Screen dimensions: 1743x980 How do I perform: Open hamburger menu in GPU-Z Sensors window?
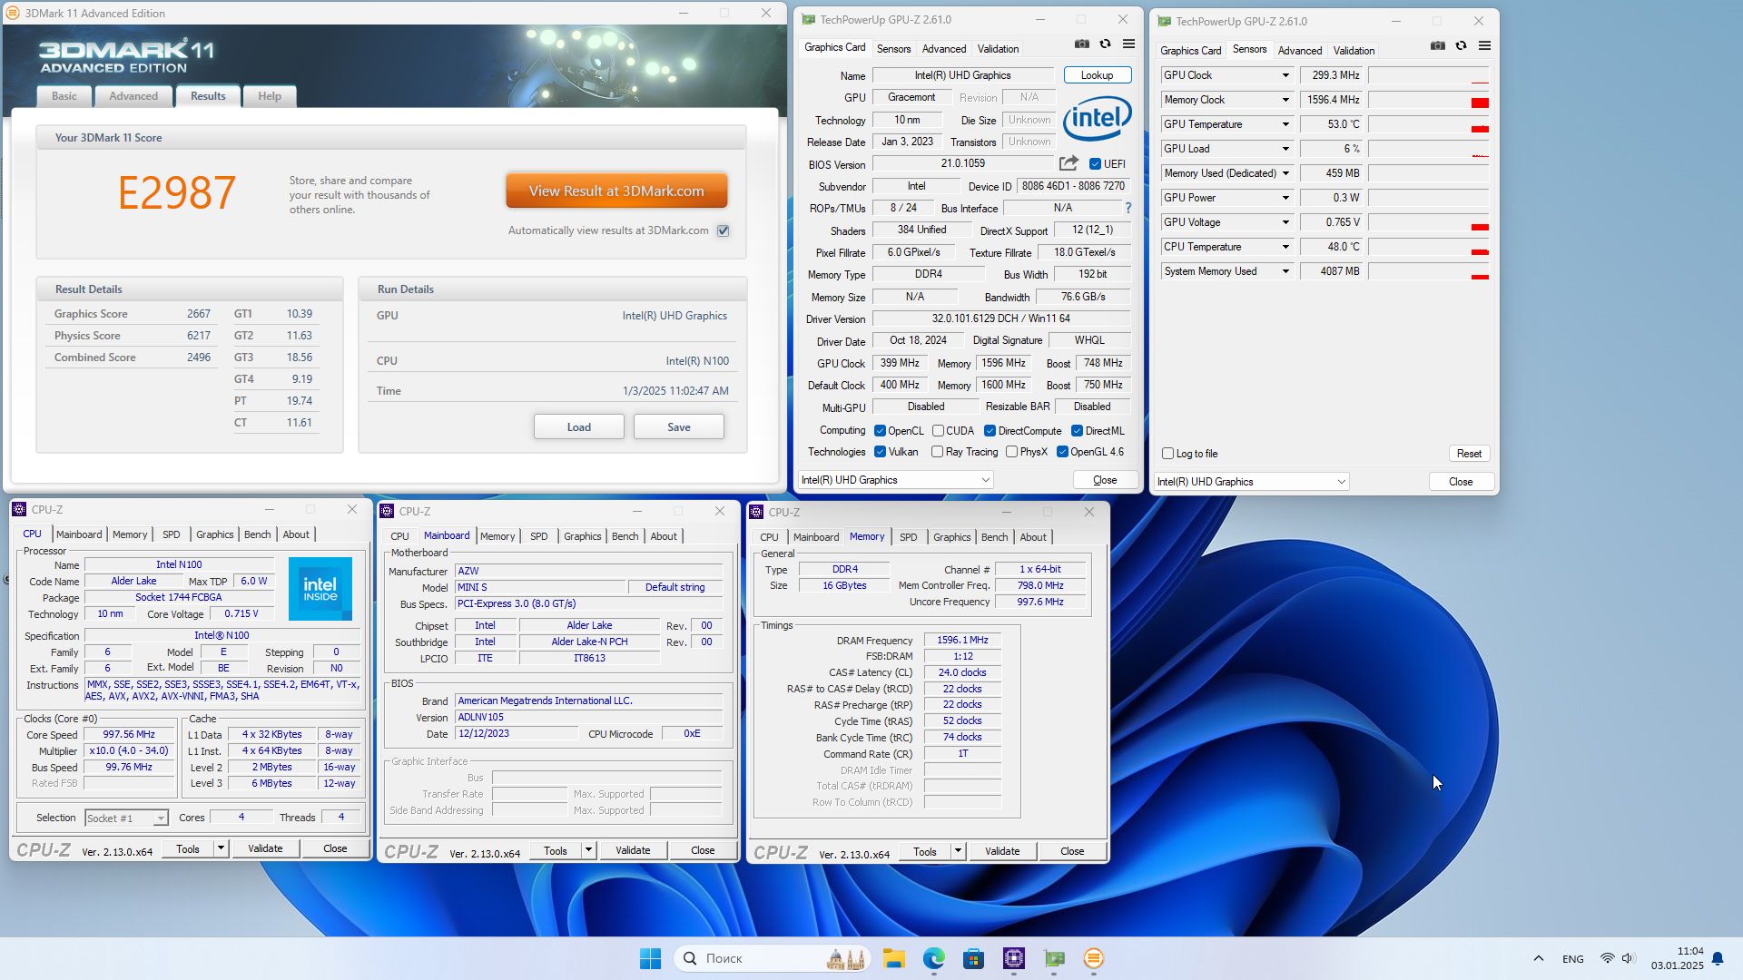point(1484,45)
